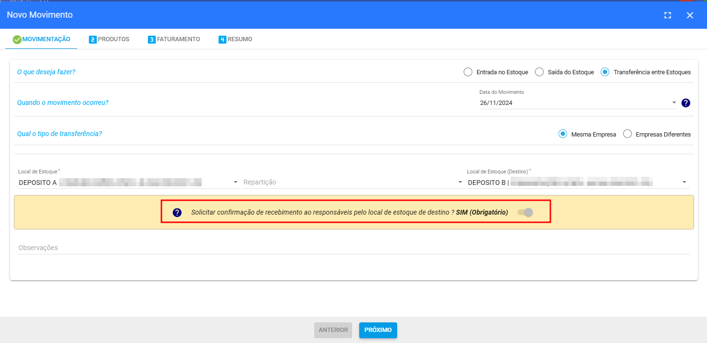This screenshot has width=707, height=343.
Task: Expand the dialog with the fullscreen icon
Action: 667,15
